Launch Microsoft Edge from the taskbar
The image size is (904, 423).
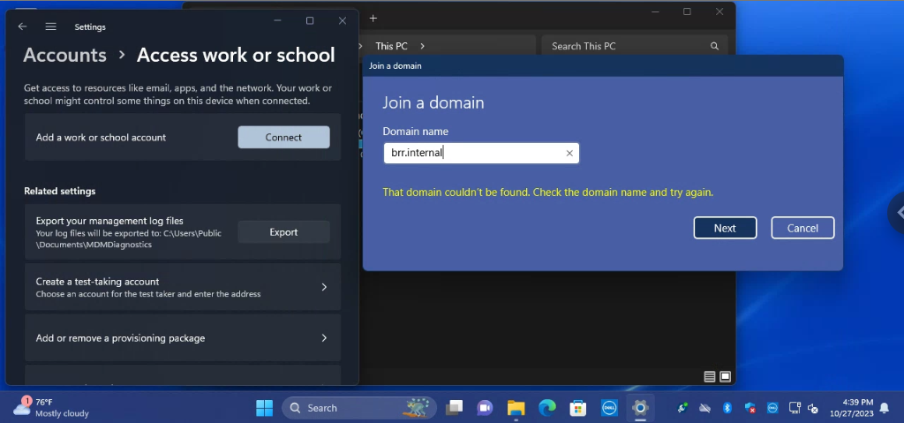tap(547, 408)
